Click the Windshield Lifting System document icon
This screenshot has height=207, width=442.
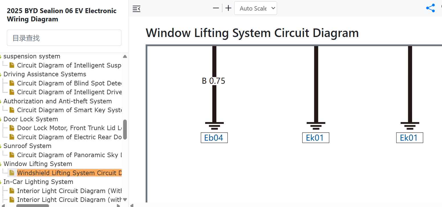tap(12, 173)
